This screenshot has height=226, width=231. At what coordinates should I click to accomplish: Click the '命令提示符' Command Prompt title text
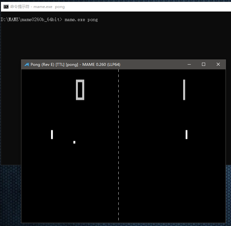tap(20, 7)
